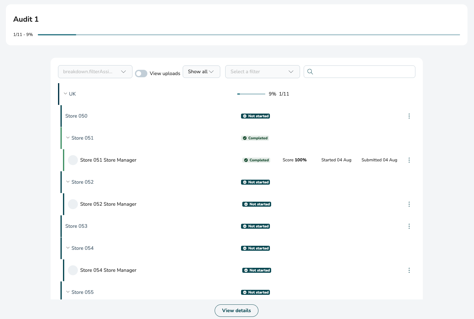Click the Score 100% value
Viewport: 474px width, 319px height.
(294, 160)
